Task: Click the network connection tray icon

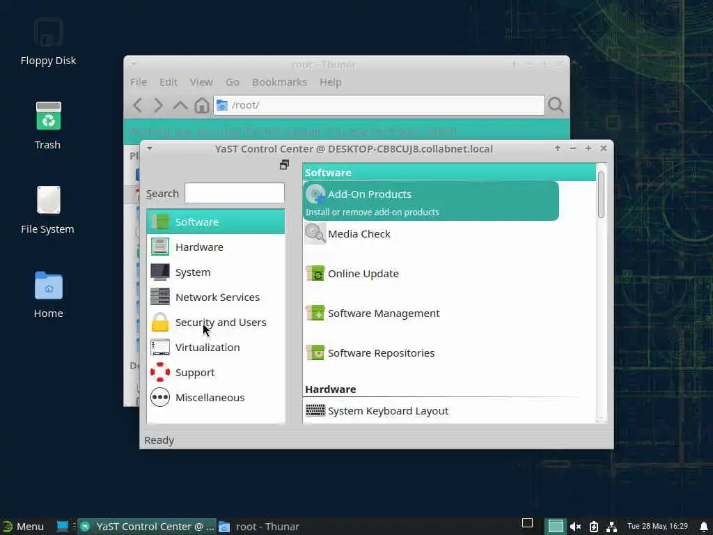Action: point(611,527)
